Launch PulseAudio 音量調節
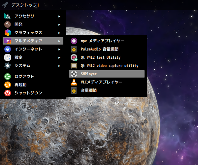 click(x=107, y=49)
